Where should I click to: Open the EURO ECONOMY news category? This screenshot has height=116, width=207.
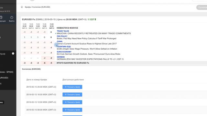coord(64,52)
